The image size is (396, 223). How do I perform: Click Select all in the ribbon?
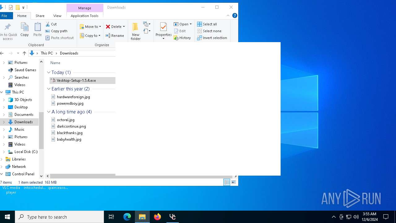tap(207, 24)
